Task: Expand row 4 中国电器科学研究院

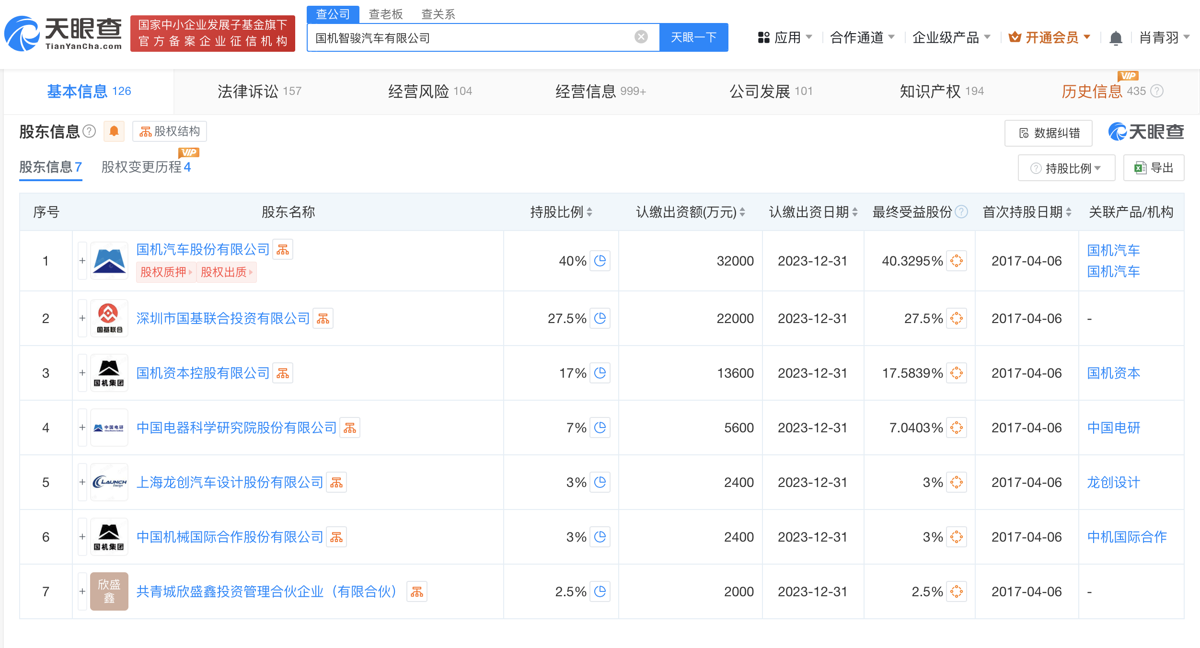Action: [x=82, y=428]
